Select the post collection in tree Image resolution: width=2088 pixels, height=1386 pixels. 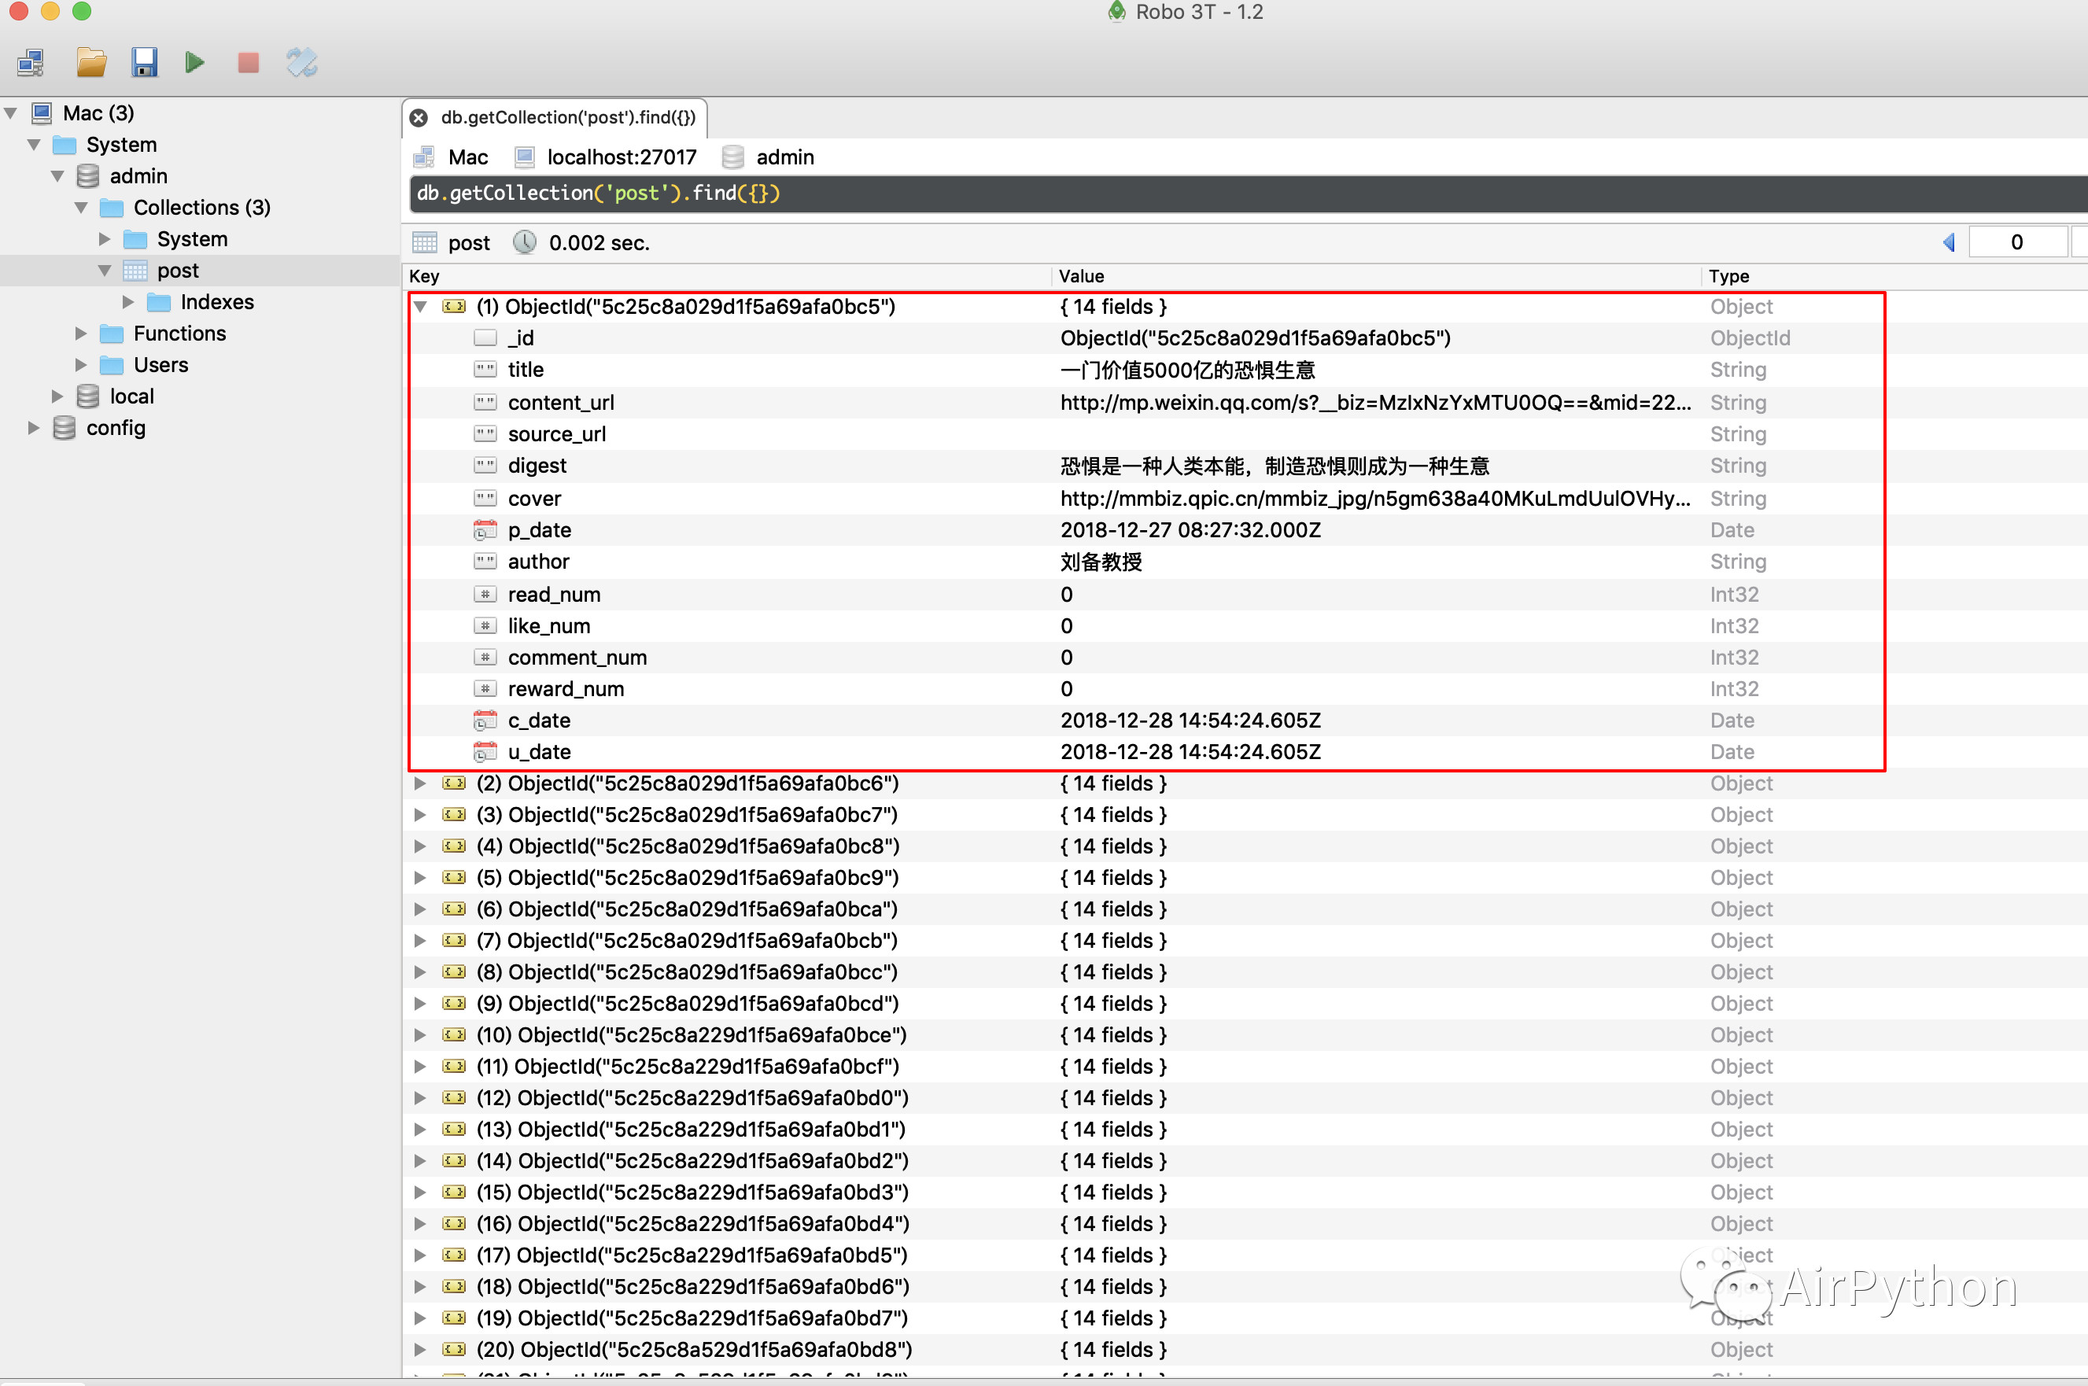[178, 271]
